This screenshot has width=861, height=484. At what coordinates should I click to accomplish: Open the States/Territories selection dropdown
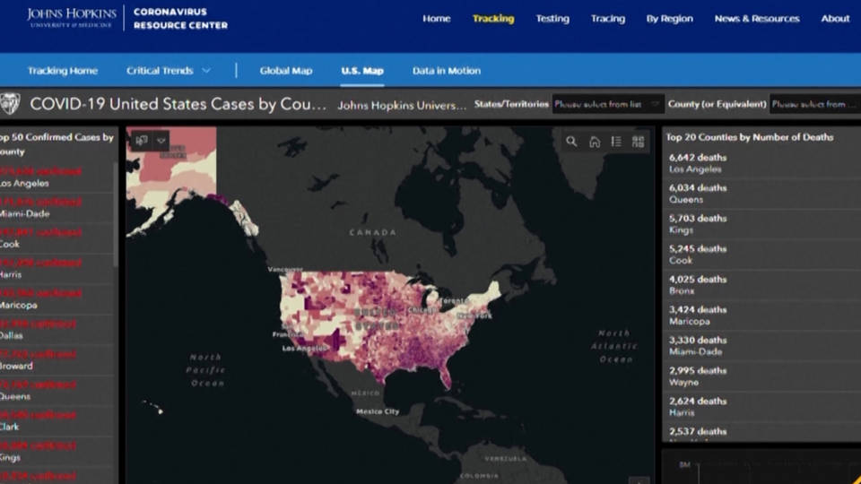pos(607,104)
